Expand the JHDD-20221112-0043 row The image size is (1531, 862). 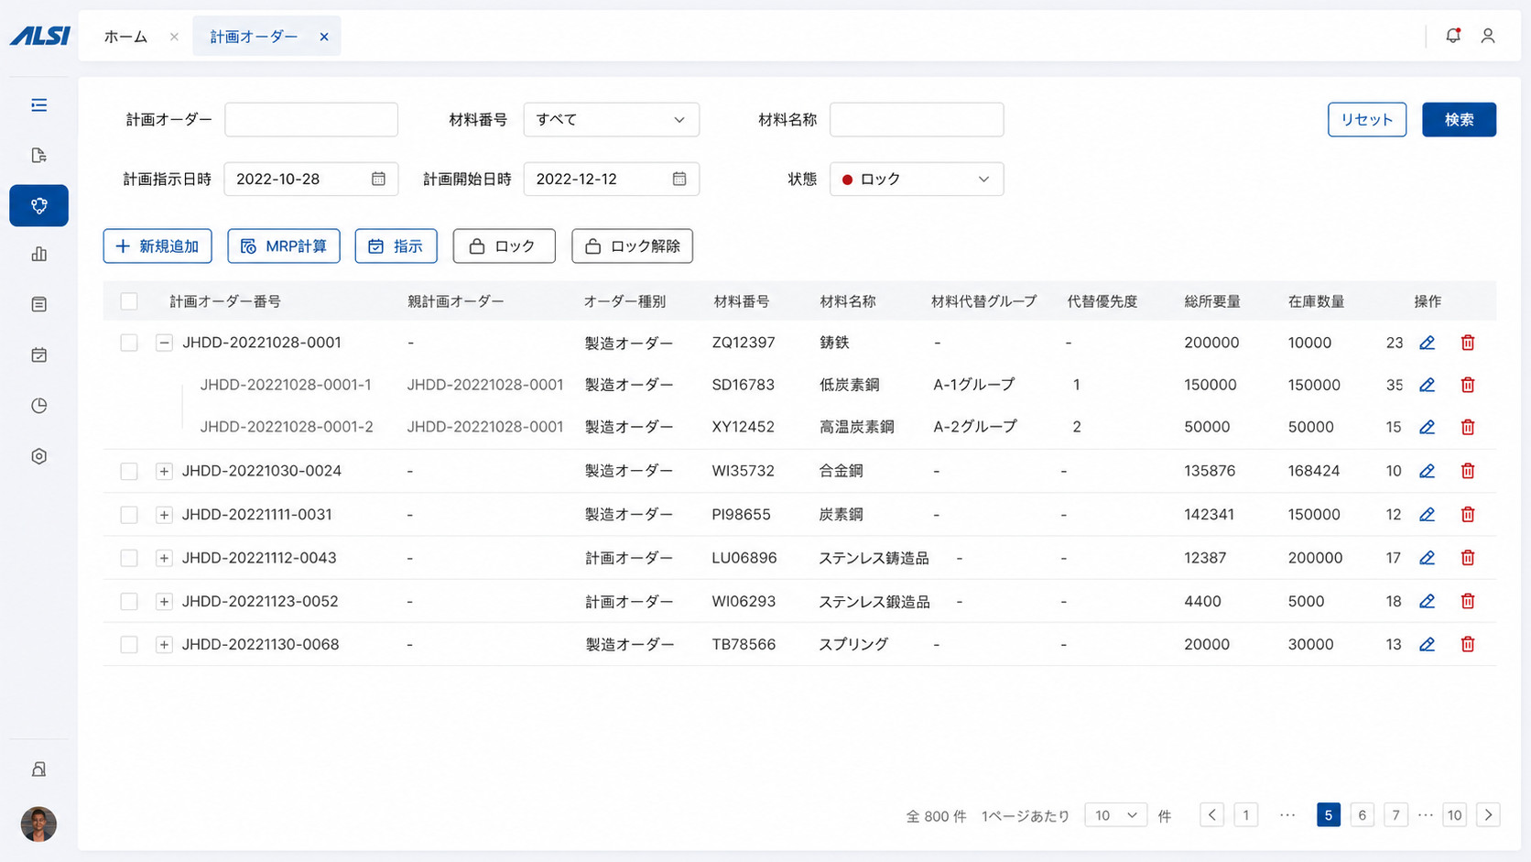[164, 558]
